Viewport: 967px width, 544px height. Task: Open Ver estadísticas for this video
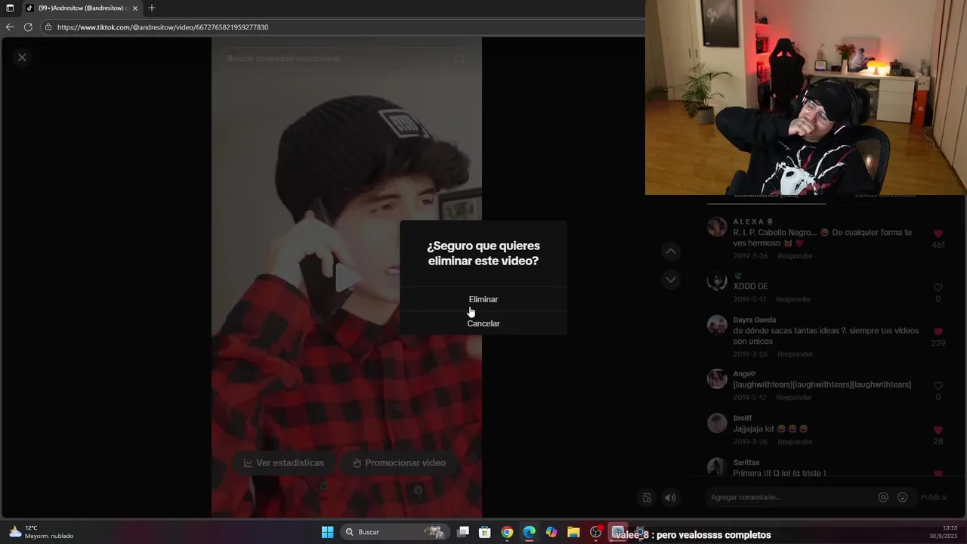point(283,463)
